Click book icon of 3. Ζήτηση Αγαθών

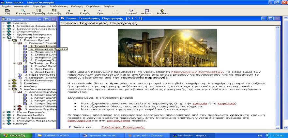8,31
